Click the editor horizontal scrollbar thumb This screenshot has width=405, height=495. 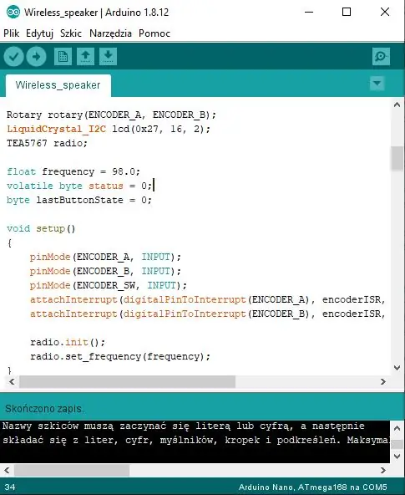click(x=127, y=381)
